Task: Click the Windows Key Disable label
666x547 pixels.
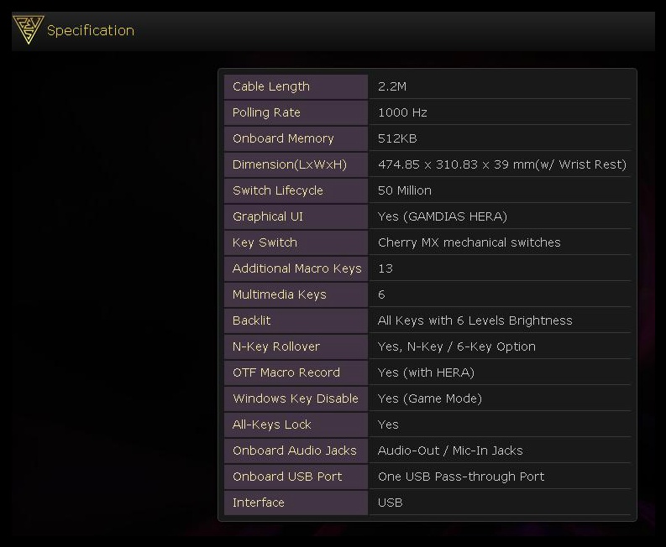Action: click(x=296, y=399)
